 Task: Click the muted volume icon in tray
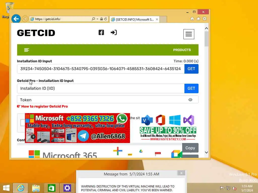(234, 188)
